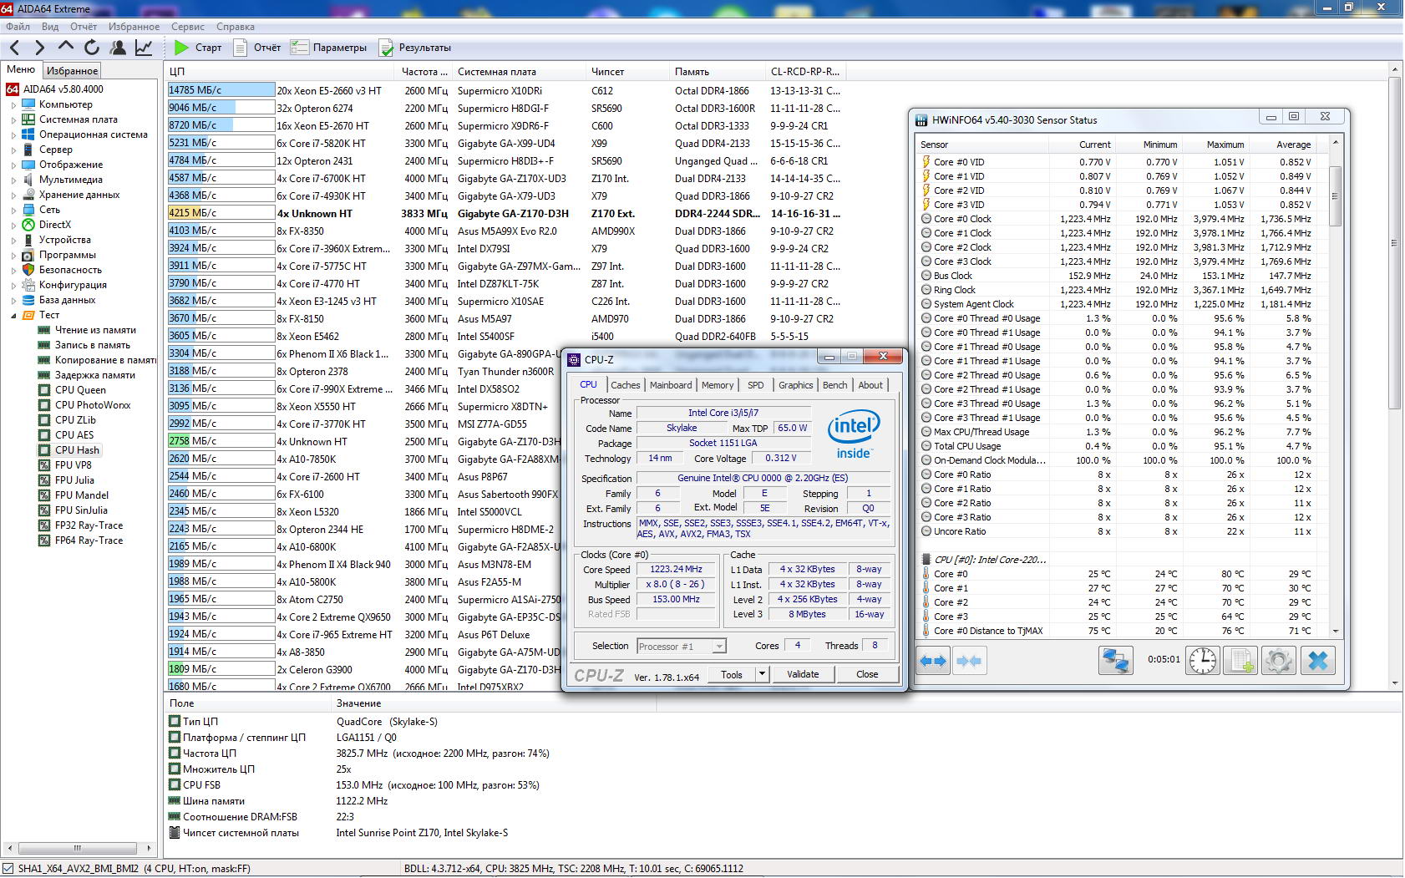Sort by the Чипсет column header

(628, 72)
